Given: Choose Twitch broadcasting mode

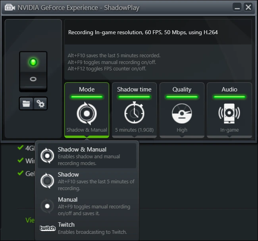Looking at the screenshot, I should point(87,228).
